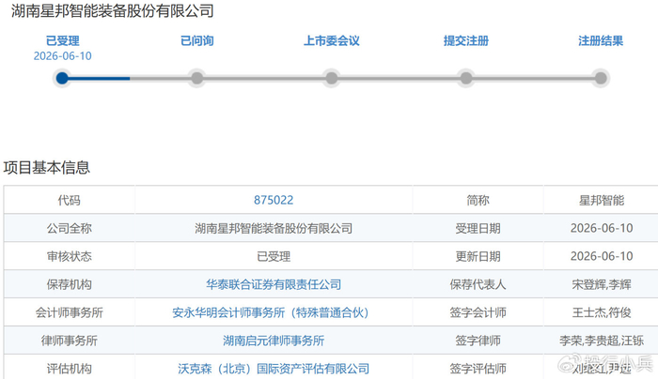
Task: Select the 注册结果 step label
Action: coord(601,40)
